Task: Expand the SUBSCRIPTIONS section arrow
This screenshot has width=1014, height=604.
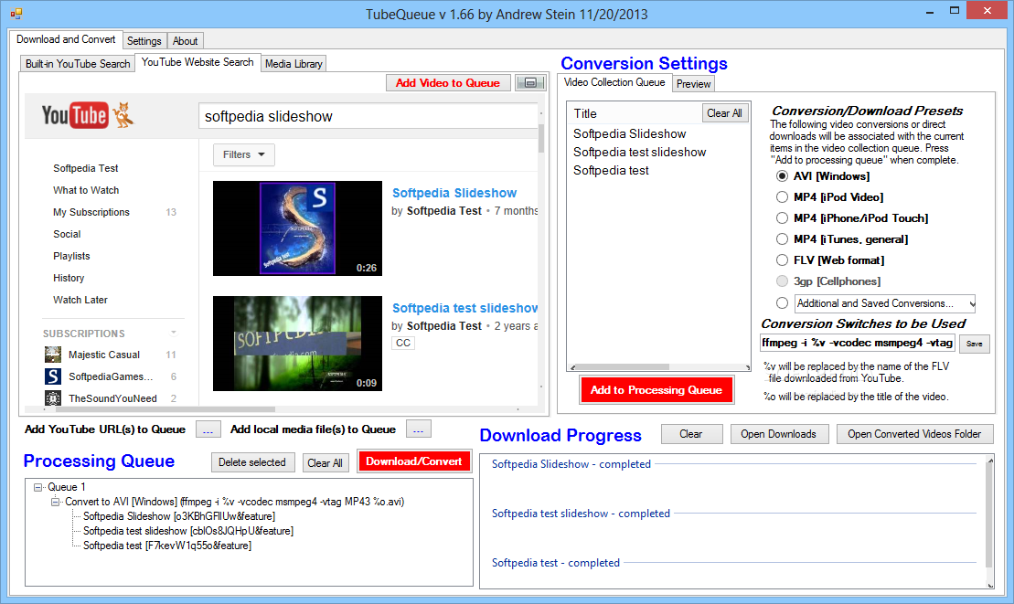Action: [174, 333]
